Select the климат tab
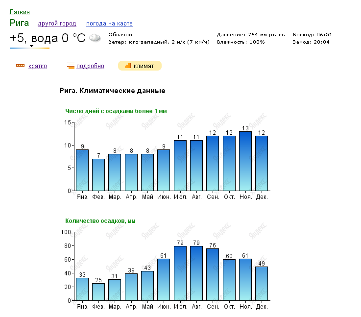The width and height of the screenshot is (361, 317). (144, 66)
